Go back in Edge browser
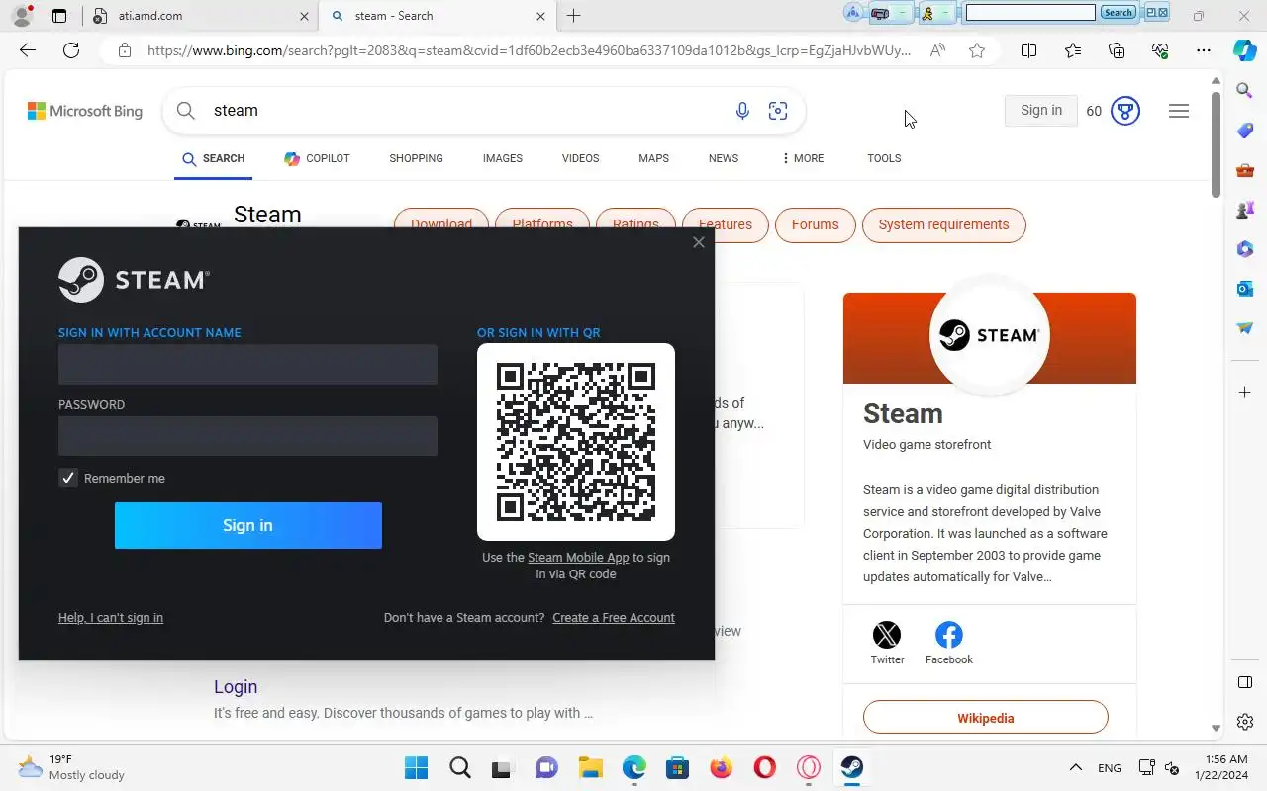The image size is (1267, 791). tap(28, 50)
